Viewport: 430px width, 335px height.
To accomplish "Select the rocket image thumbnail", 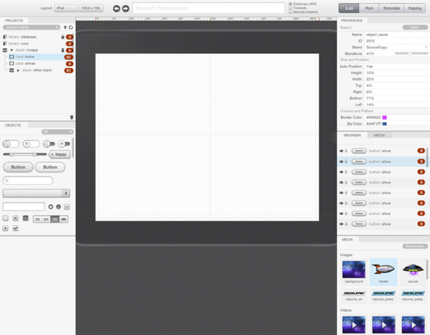I will pos(383,270).
